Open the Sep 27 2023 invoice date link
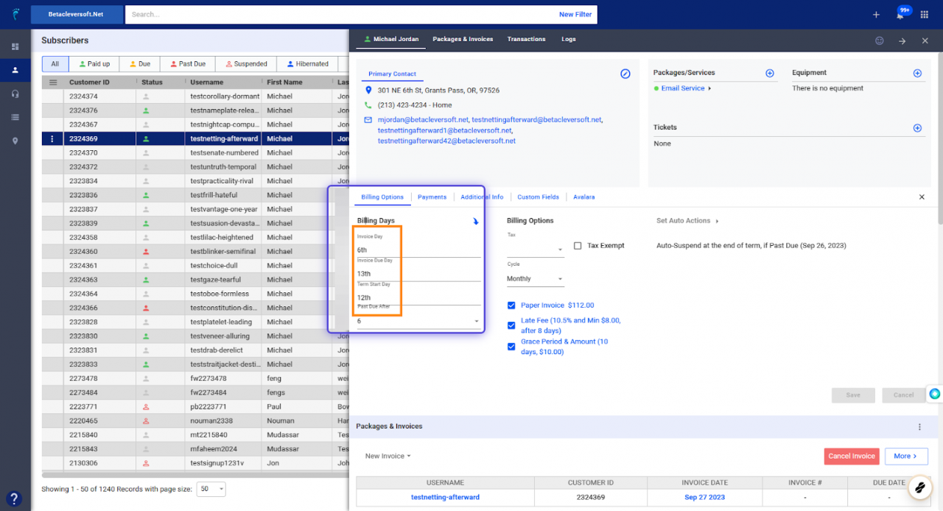 point(704,497)
